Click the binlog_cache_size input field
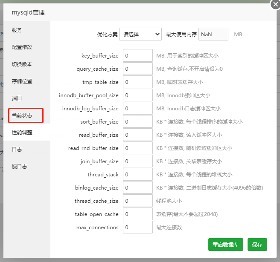280x262 pixels. (x=138, y=187)
